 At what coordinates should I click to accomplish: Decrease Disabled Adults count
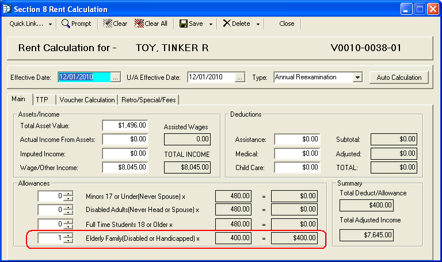(68, 212)
